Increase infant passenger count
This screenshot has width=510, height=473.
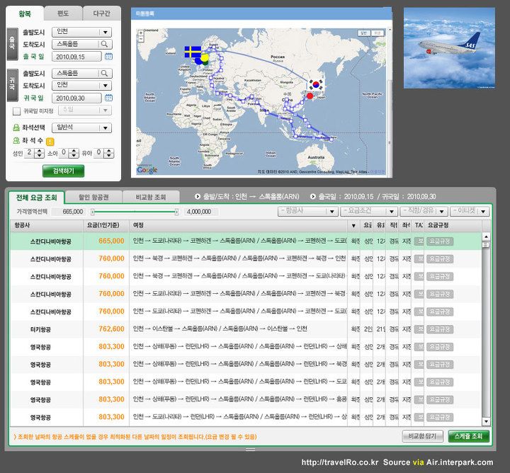click(110, 151)
